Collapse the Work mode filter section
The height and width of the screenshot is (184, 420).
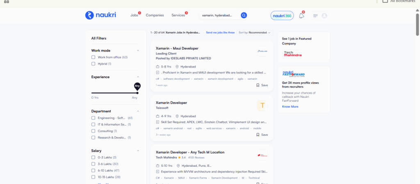pos(138,51)
